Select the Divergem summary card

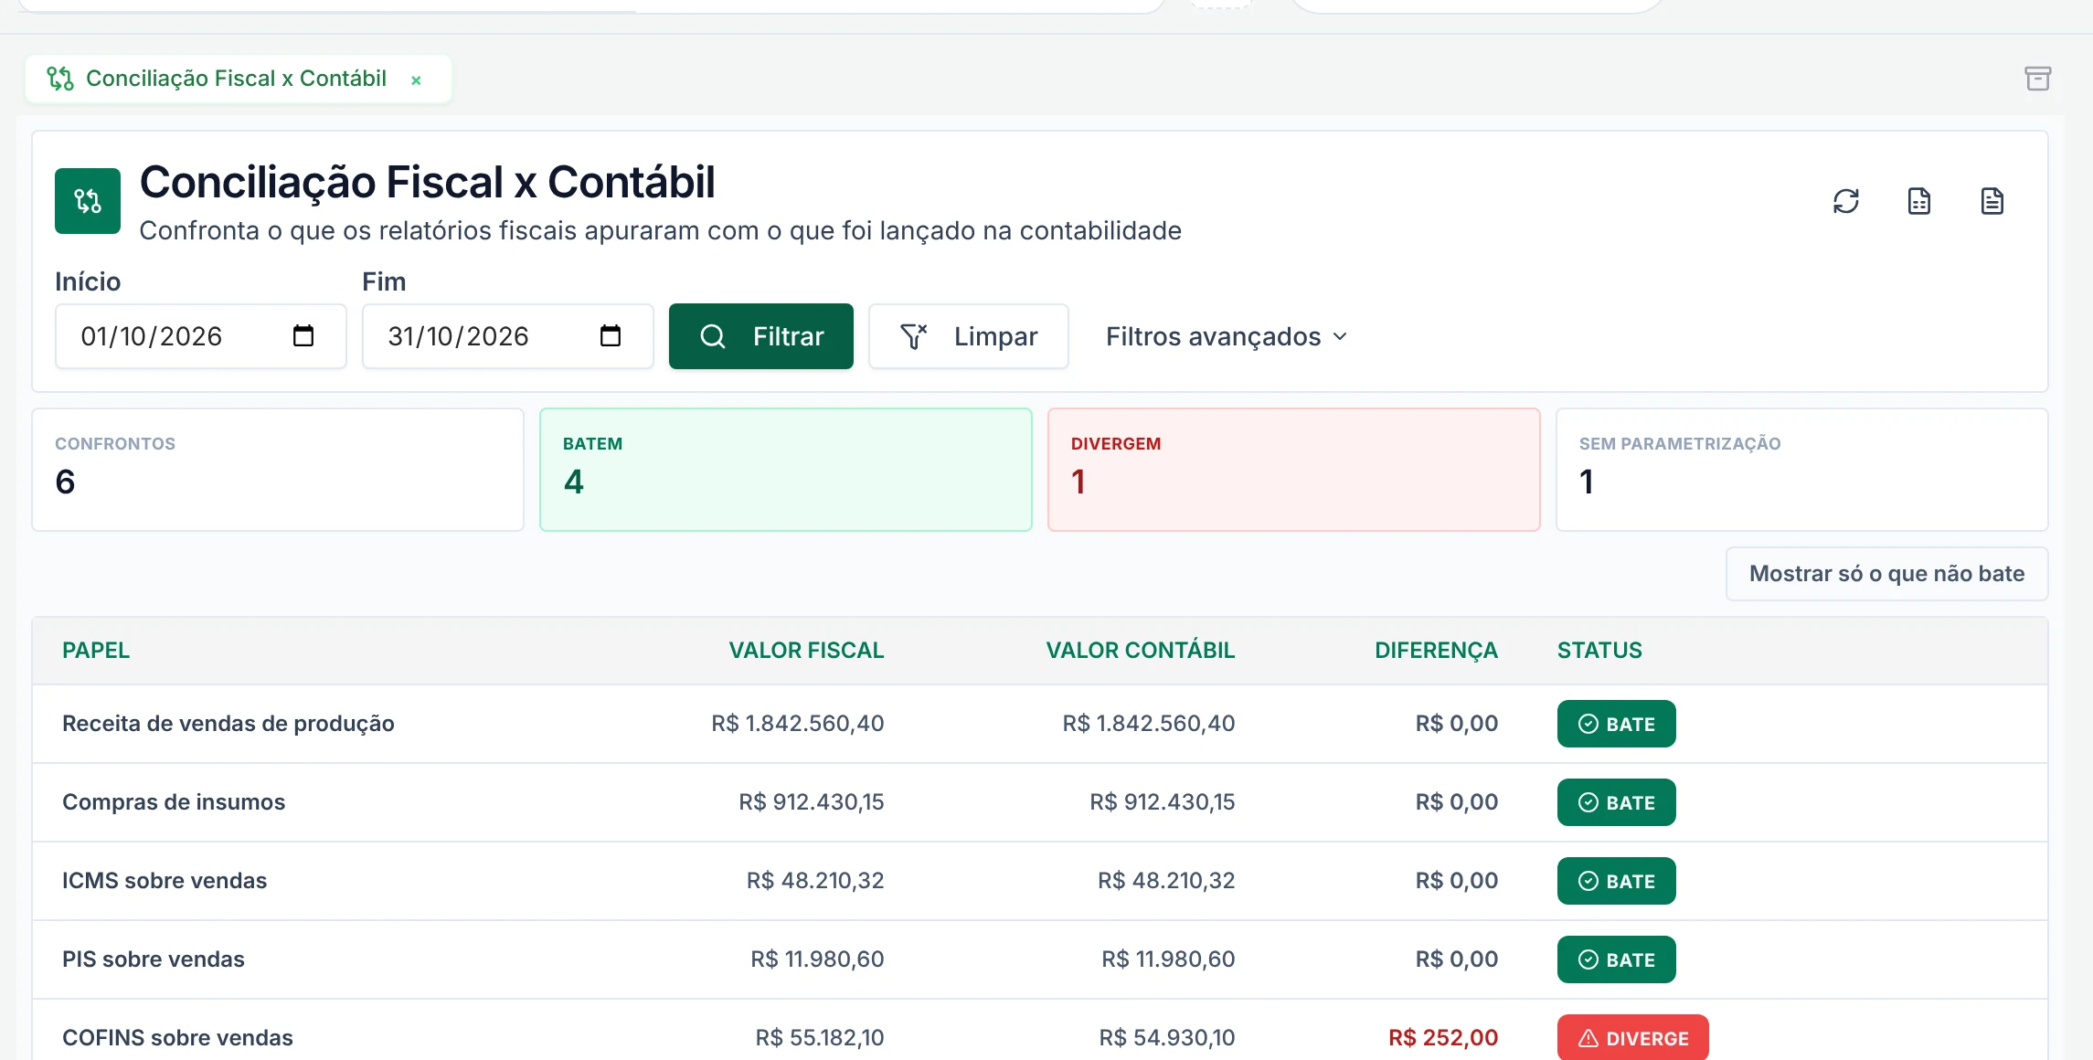coord(1294,470)
